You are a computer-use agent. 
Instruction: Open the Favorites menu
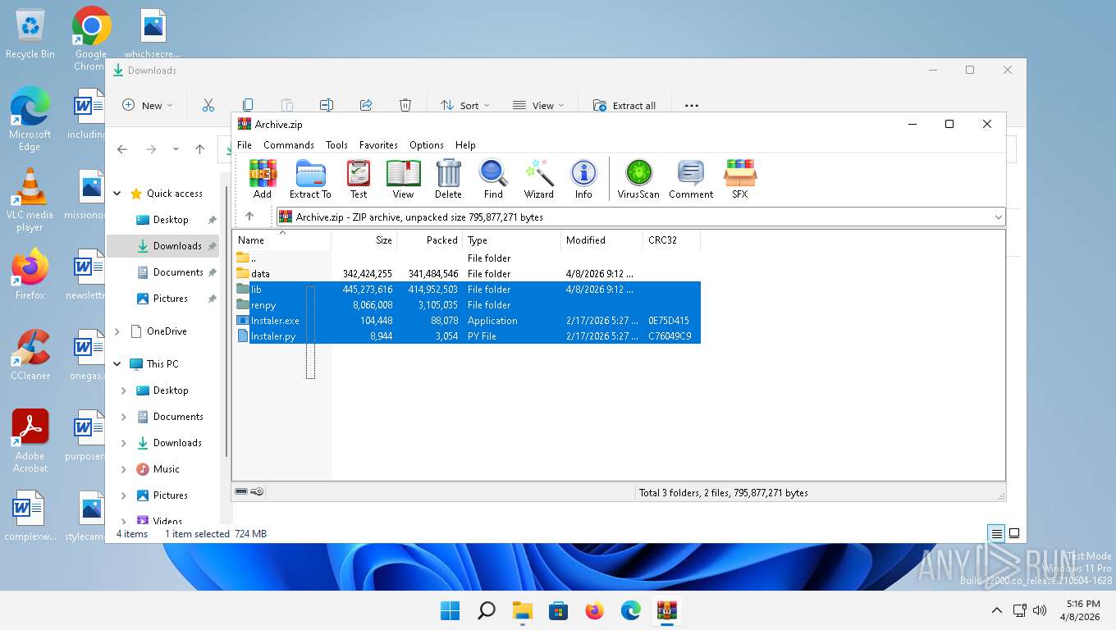[x=378, y=144]
